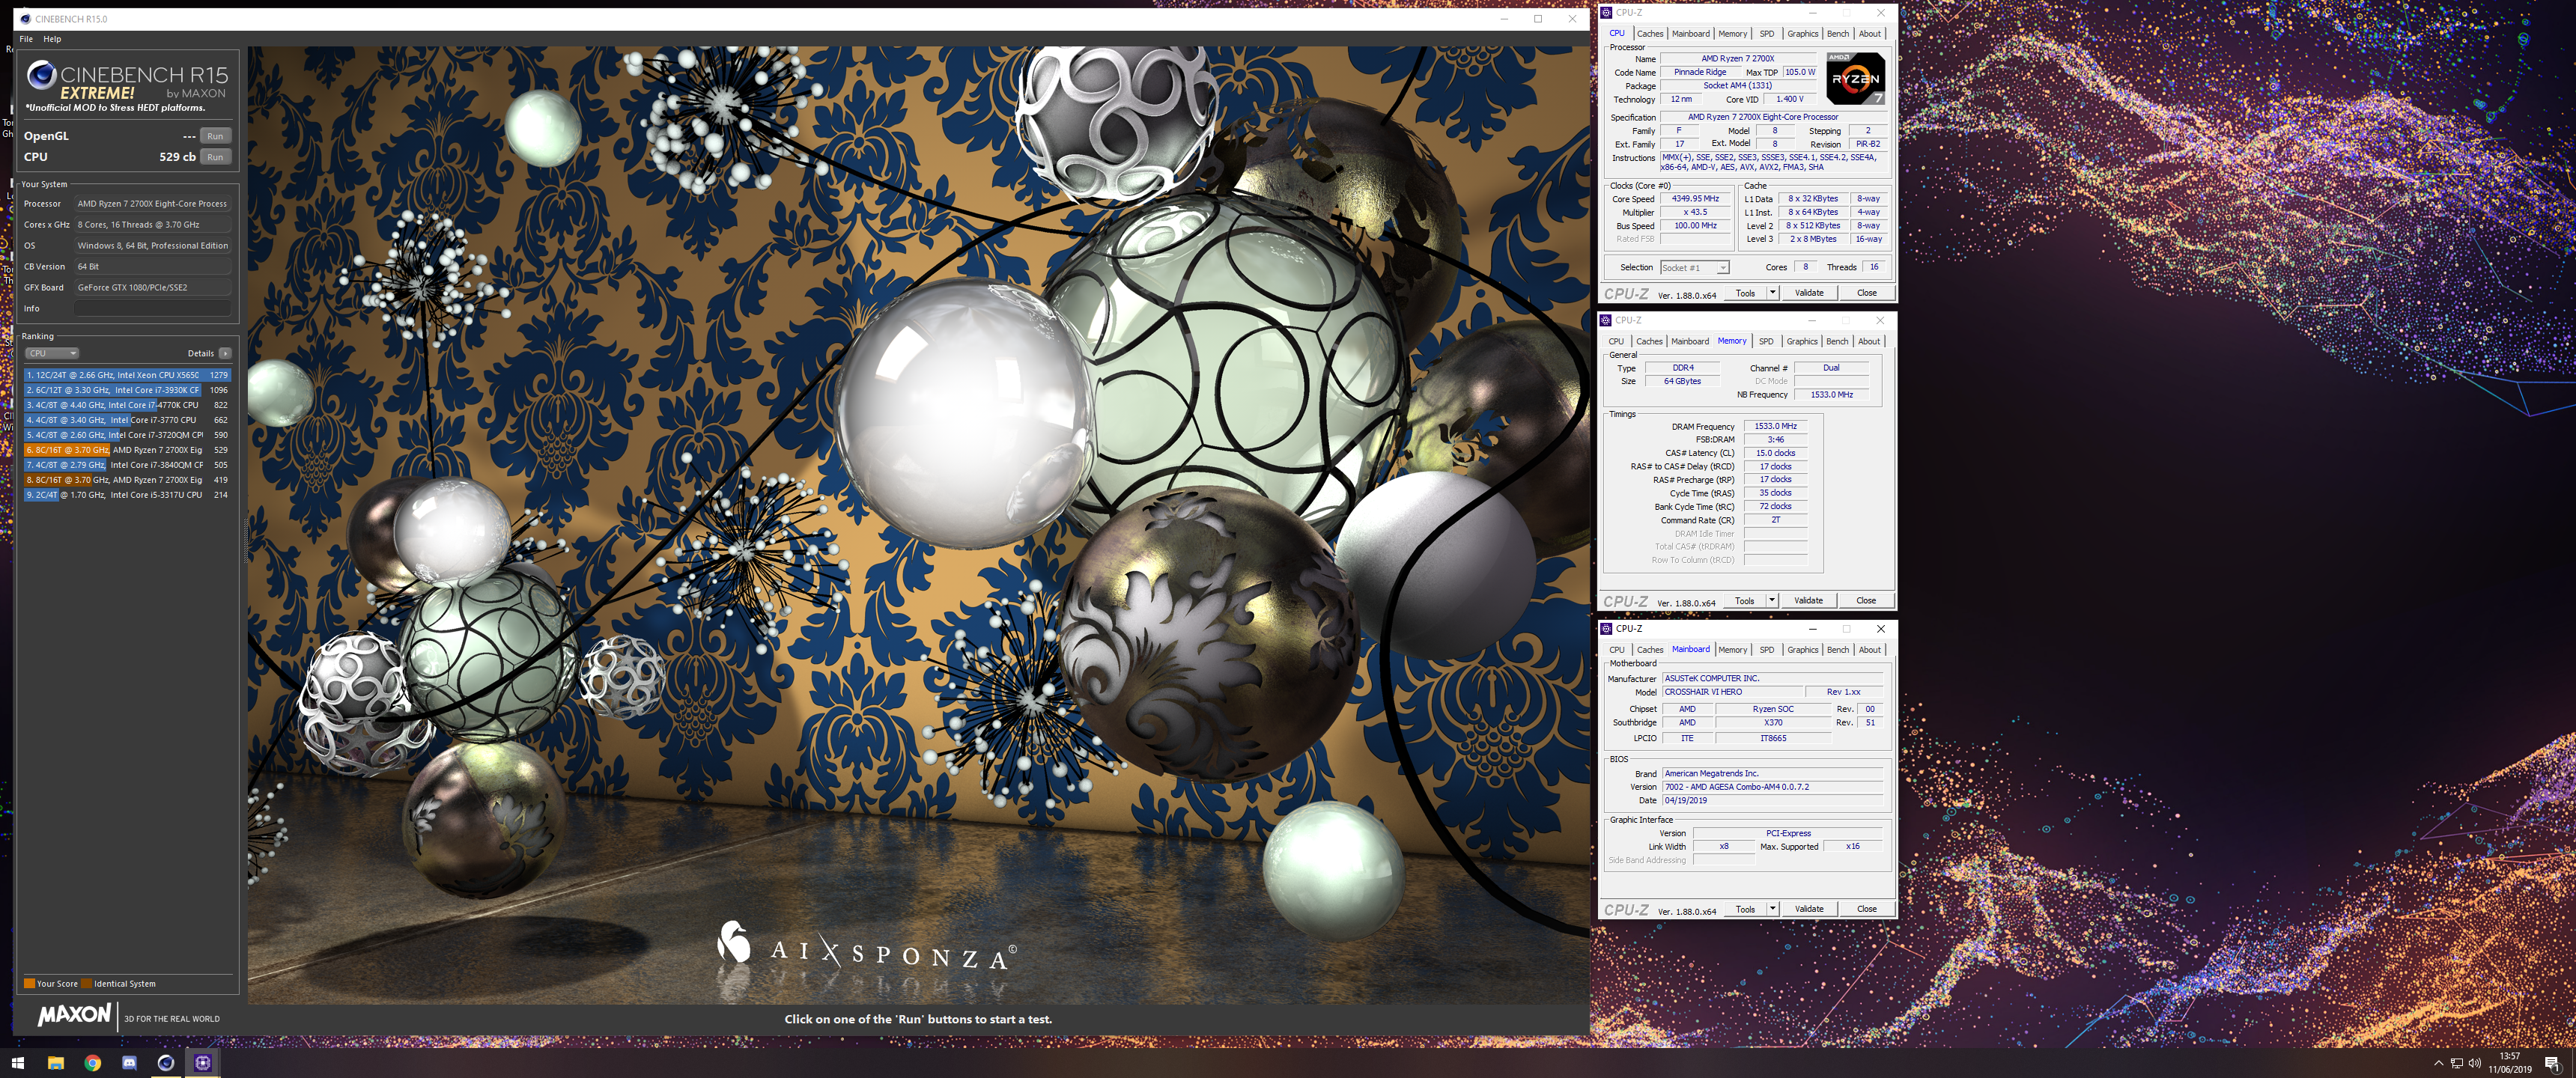Expand Tools arrow in the CPU-Z CPU window
This screenshot has width=2576, height=1078.
(x=1773, y=293)
